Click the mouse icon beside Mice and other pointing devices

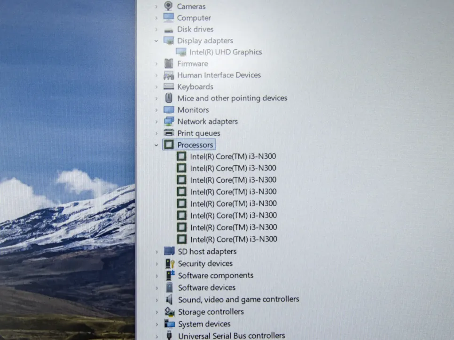[x=169, y=98]
